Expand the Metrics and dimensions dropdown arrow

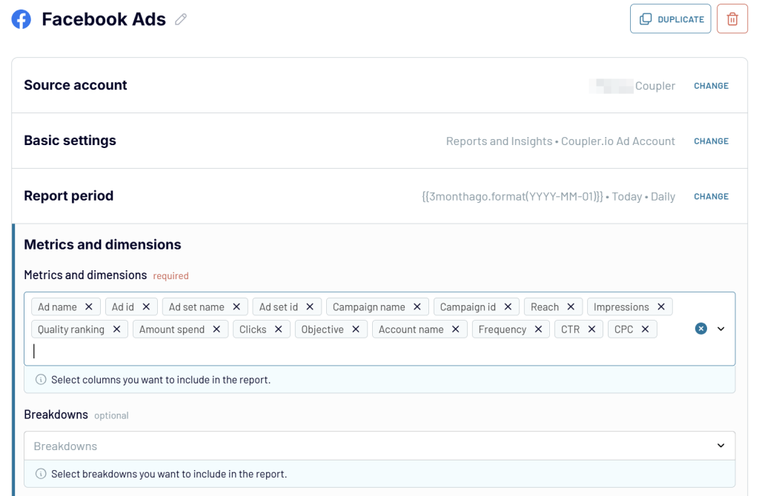(720, 329)
